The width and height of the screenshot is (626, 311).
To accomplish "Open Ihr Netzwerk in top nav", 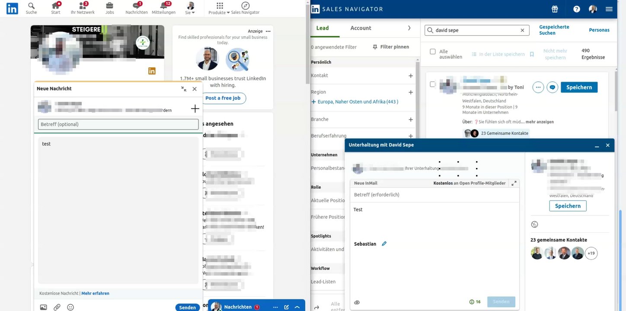I will coord(83,8).
